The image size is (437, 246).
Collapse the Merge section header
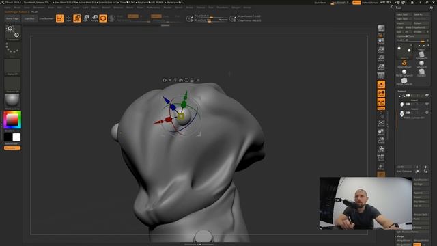pyautogui.click(x=400, y=236)
